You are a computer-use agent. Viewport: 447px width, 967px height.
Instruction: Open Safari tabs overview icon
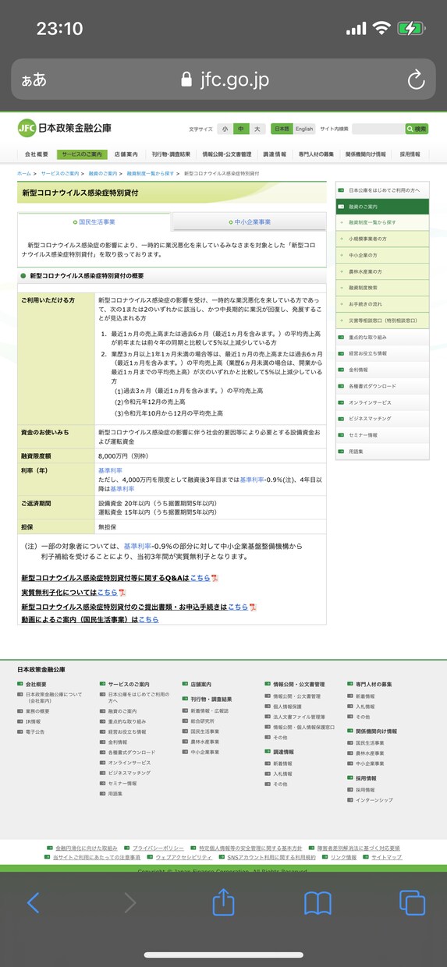click(412, 903)
